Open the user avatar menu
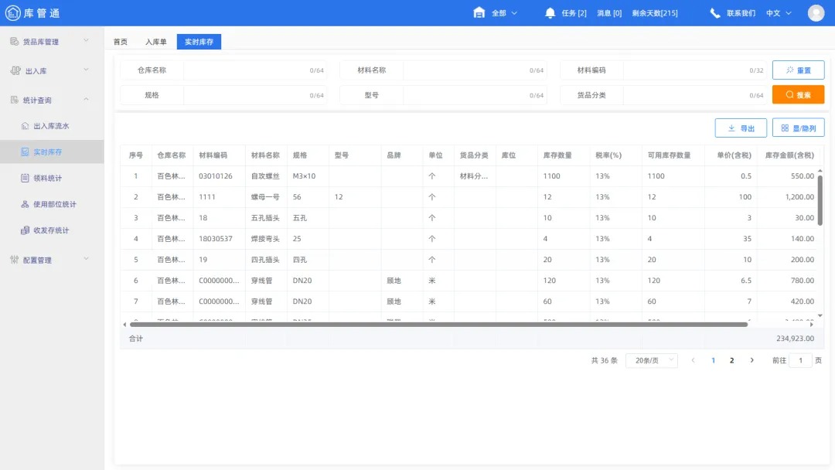Viewport: 835px width, 470px height. pos(816,13)
